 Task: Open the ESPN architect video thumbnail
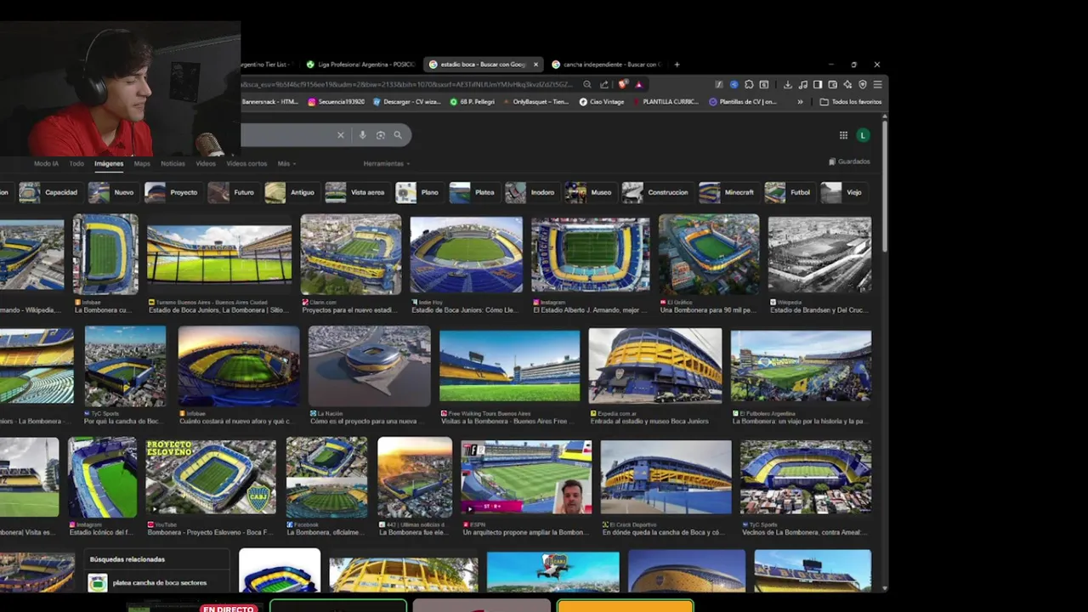[526, 477]
